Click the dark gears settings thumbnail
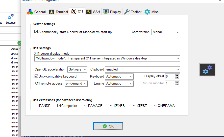This screenshot has width=224, height=137. click(x=207, y=70)
